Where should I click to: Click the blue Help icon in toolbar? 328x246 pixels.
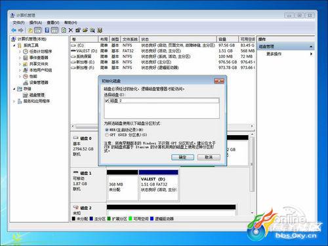[x=47, y=30]
